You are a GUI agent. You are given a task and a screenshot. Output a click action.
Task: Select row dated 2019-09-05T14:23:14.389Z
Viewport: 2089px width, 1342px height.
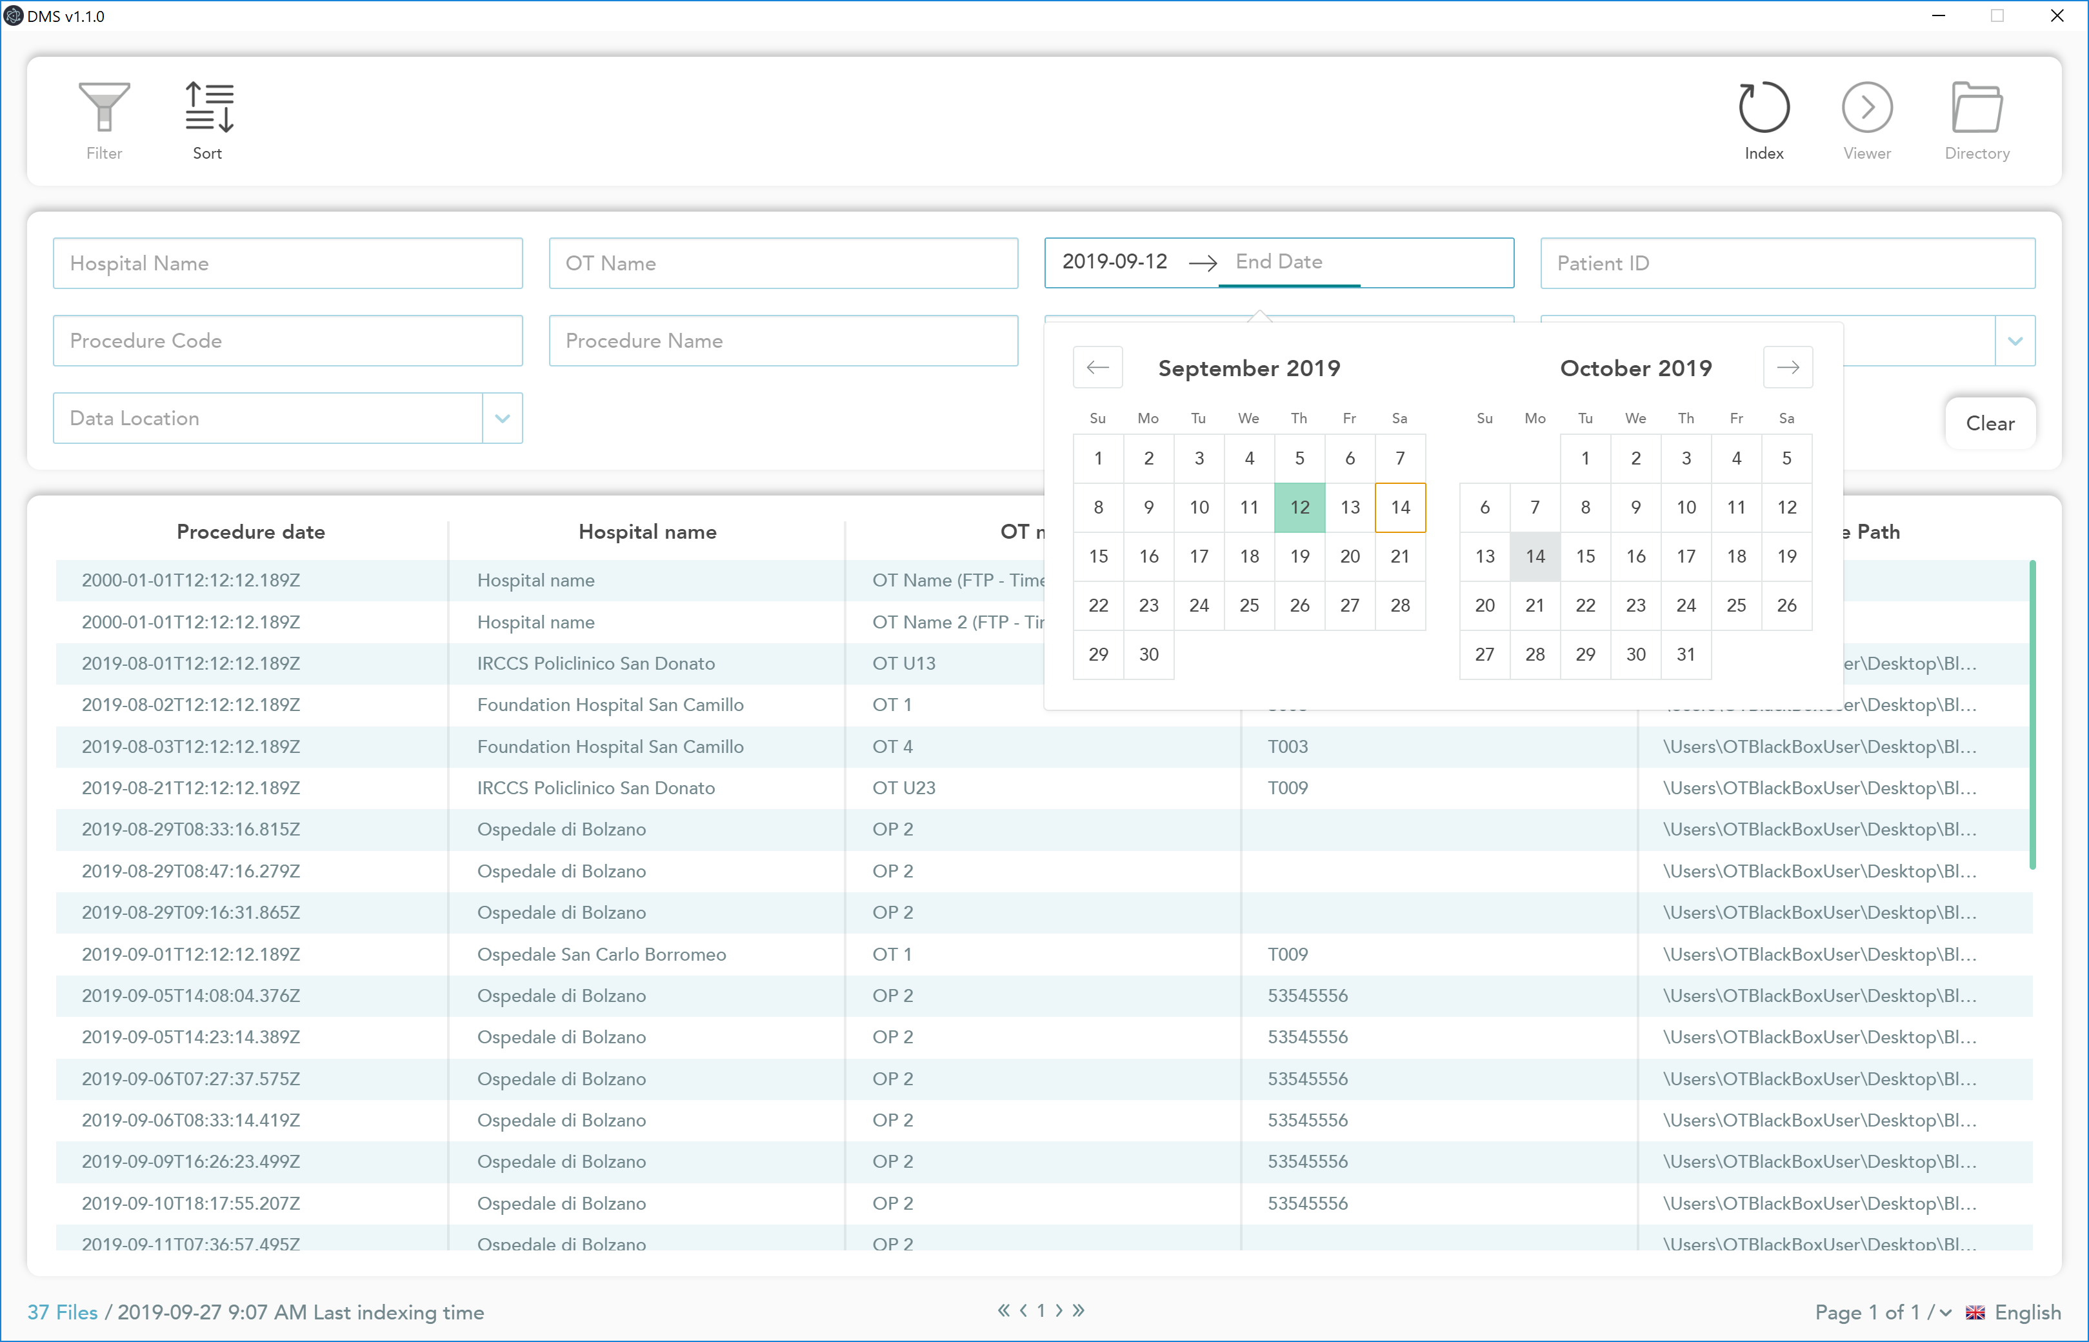tap(1044, 1037)
